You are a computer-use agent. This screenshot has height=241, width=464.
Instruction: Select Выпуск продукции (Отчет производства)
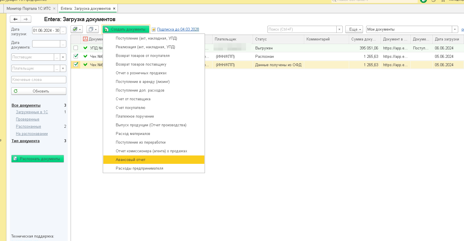point(154,125)
